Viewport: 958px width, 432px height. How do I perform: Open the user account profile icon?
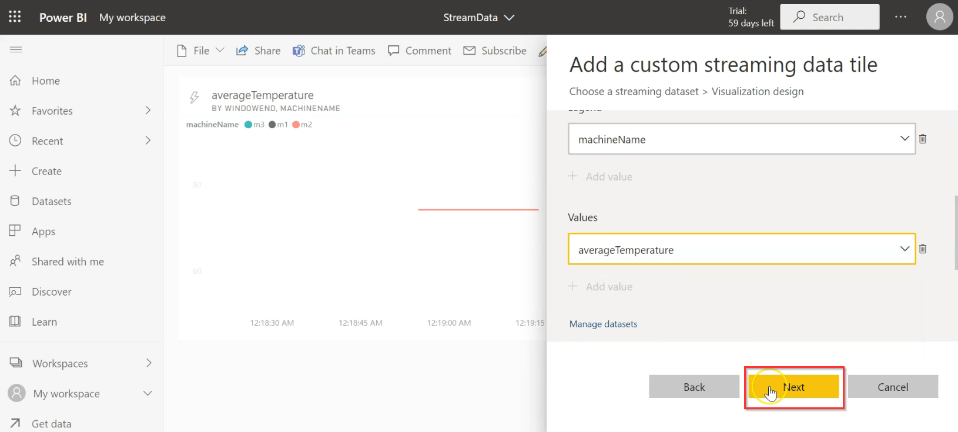point(939,17)
